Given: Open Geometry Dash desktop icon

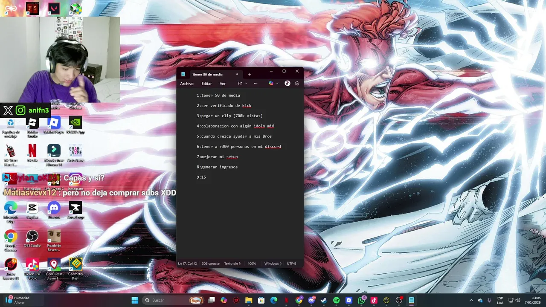Looking at the screenshot, I should point(76,269).
